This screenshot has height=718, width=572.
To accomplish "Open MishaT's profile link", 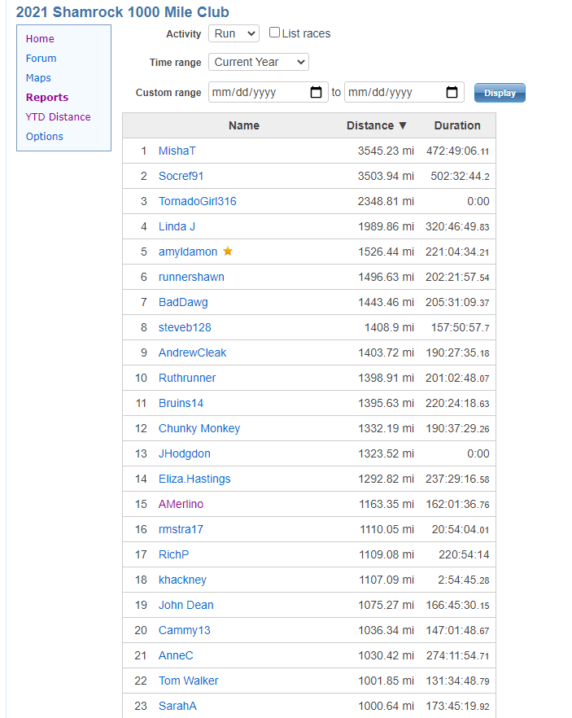I will (177, 151).
